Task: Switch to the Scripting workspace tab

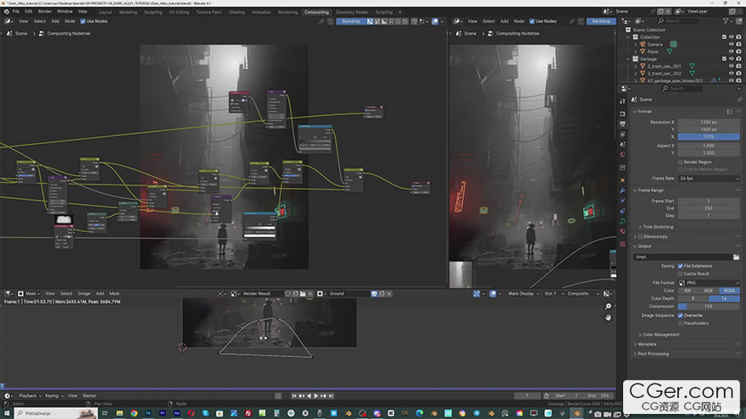Action: point(384,12)
